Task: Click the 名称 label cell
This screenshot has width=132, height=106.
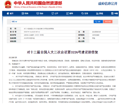Action: 14,29
